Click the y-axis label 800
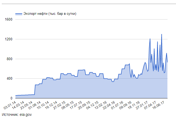 [10, 59]
